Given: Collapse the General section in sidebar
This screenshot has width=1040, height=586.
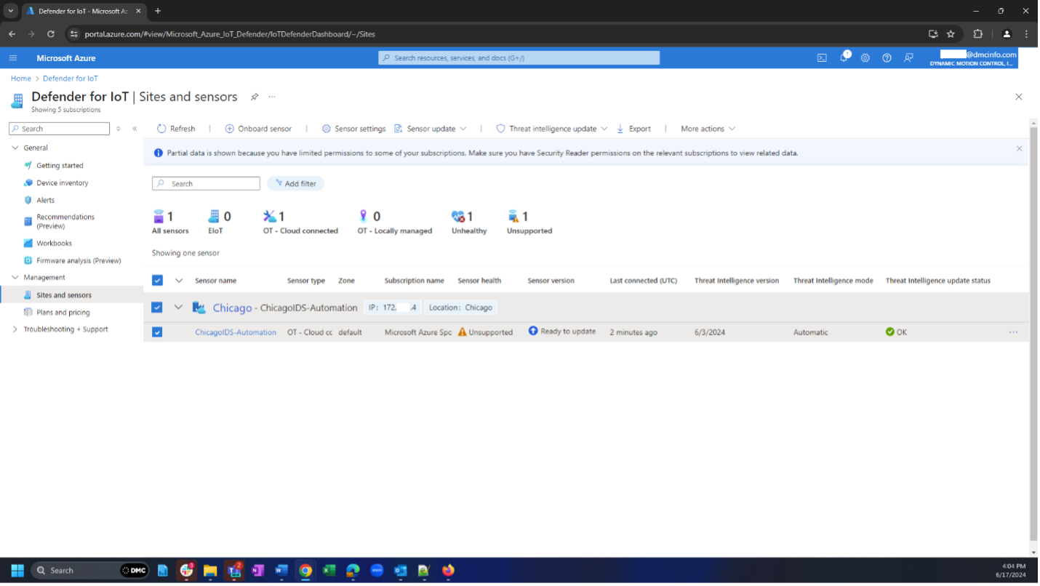Looking at the screenshot, I should pyautogui.click(x=15, y=148).
